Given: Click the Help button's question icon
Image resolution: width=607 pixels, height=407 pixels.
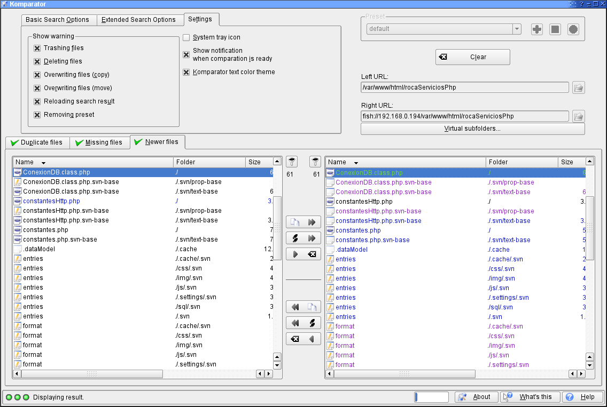Looking at the screenshot, I should [570, 397].
